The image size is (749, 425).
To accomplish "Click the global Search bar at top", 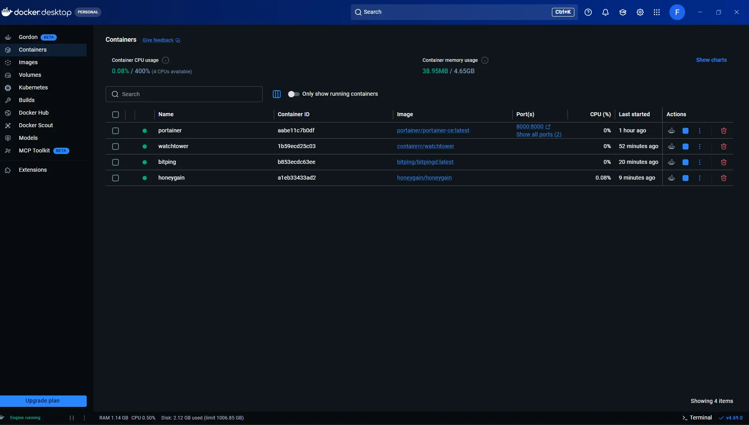I will (x=464, y=12).
